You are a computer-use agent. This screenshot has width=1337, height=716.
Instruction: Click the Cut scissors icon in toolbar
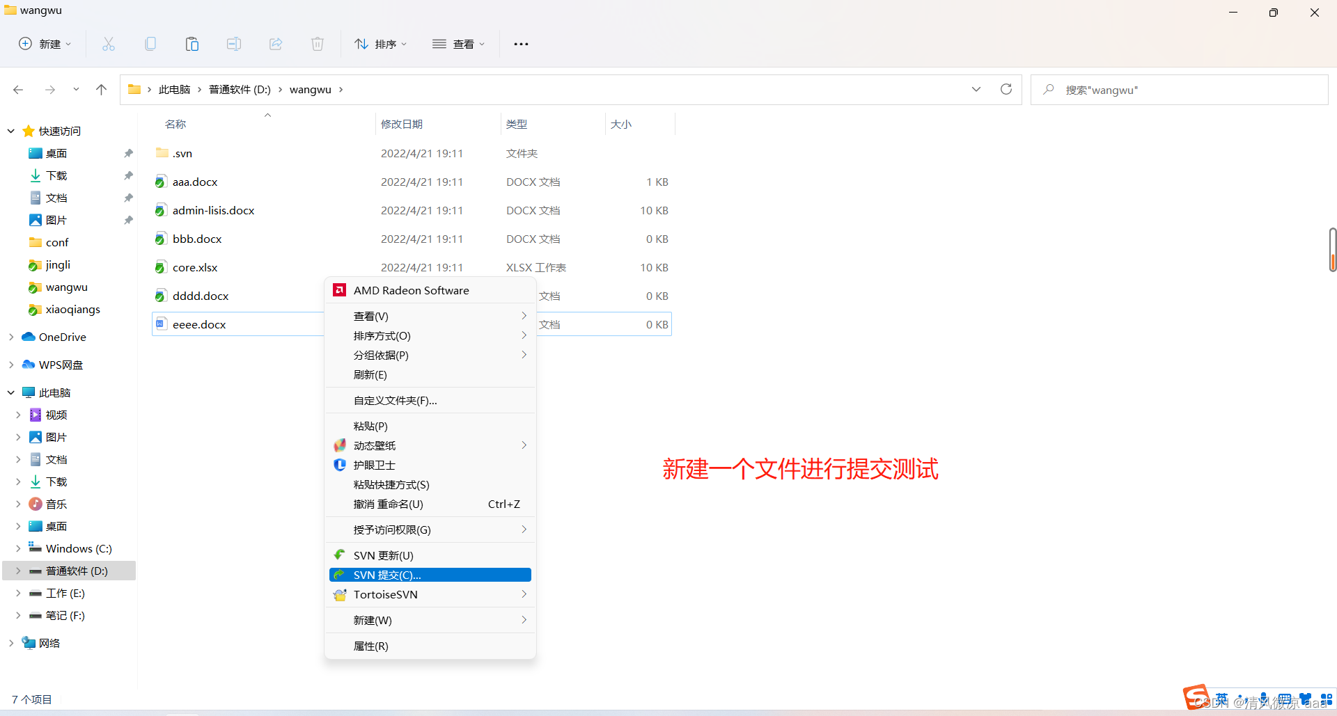(109, 44)
